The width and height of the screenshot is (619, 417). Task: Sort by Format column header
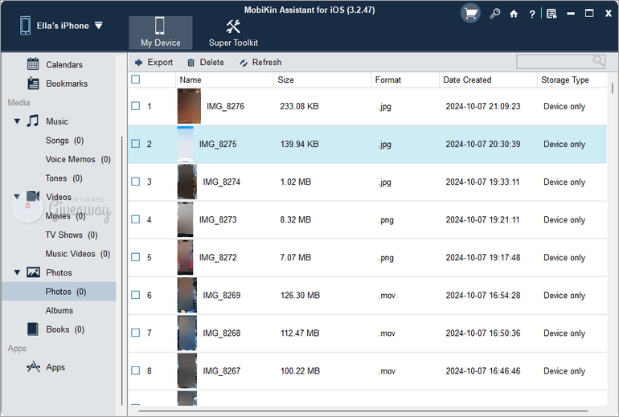click(405, 80)
